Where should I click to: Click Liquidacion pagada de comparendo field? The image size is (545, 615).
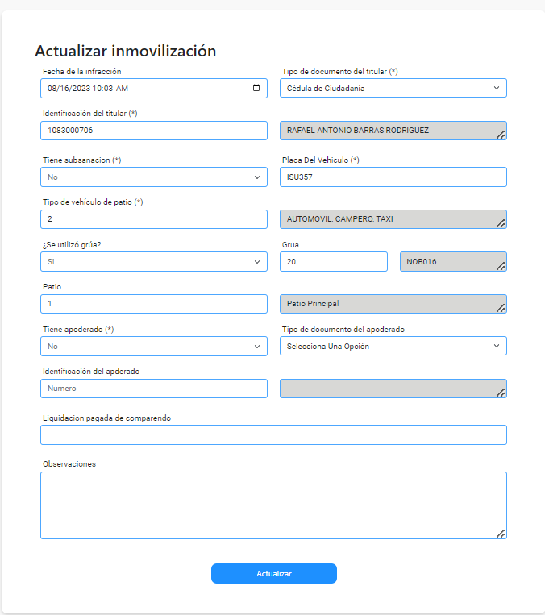pyautogui.click(x=273, y=435)
